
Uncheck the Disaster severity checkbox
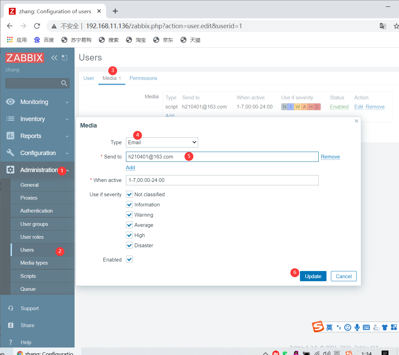tap(129, 245)
